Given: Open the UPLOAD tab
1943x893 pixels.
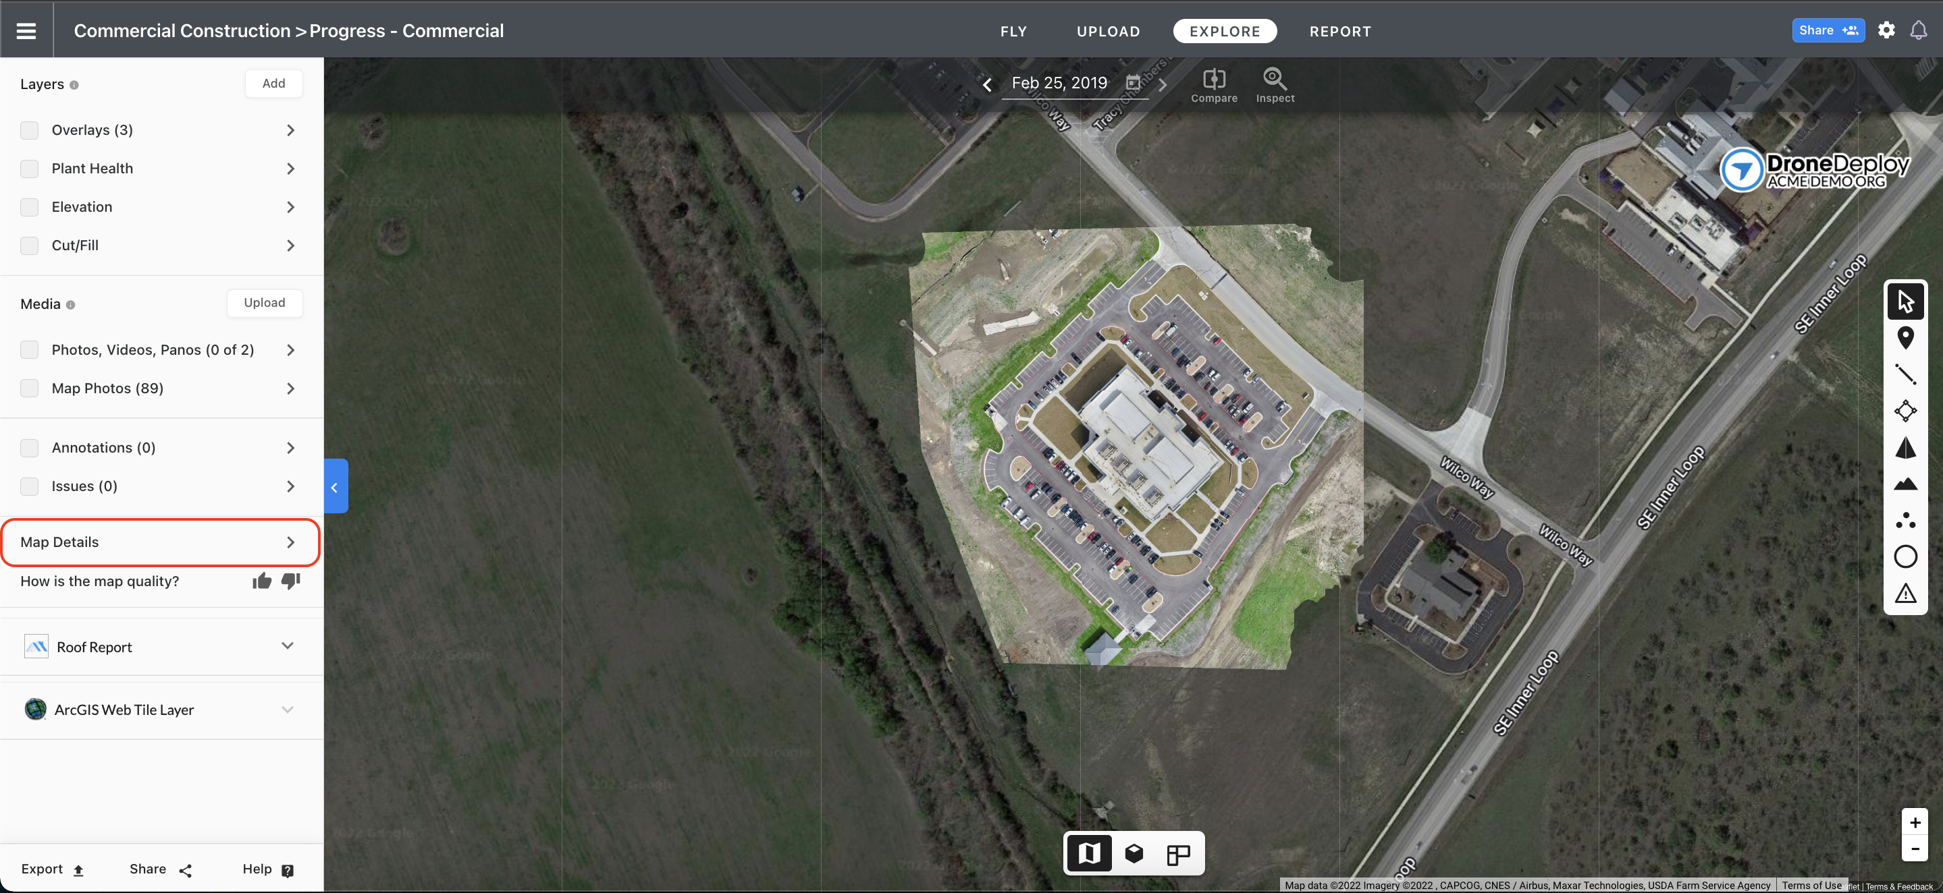Looking at the screenshot, I should tap(1108, 32).
